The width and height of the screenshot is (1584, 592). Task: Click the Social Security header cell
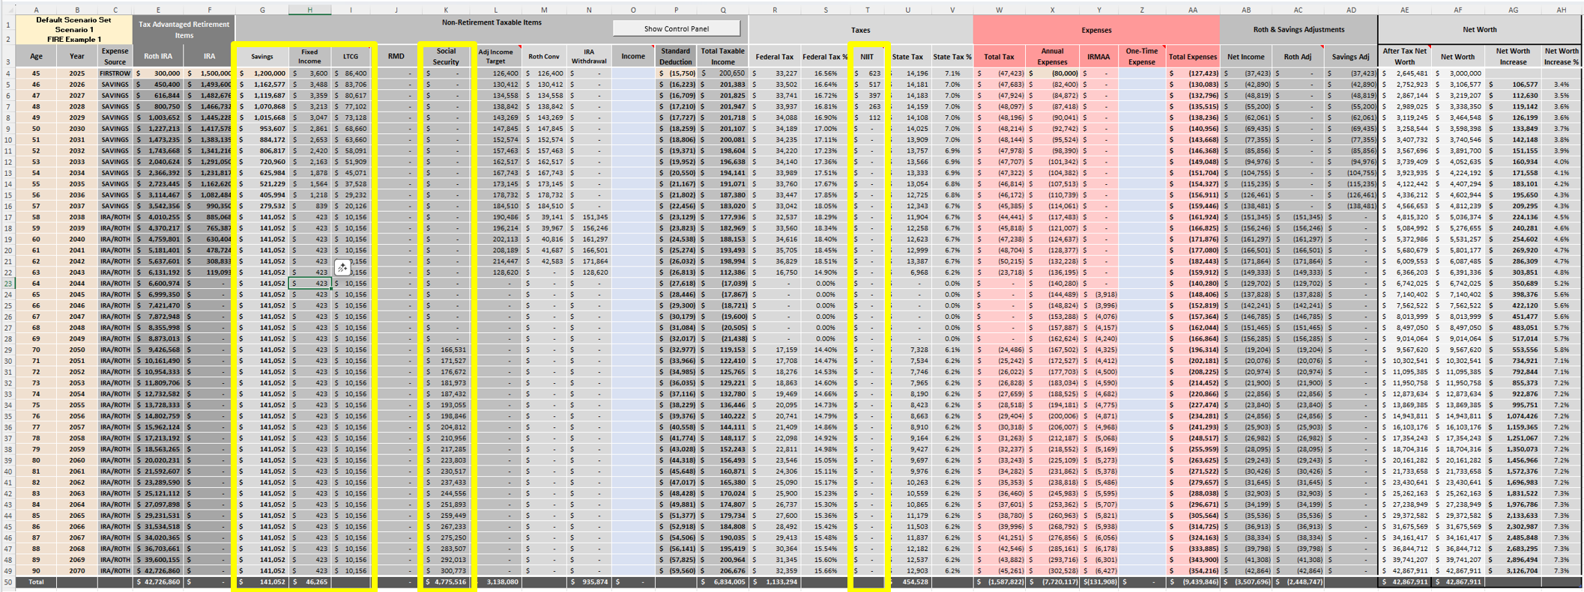(446, 57)
